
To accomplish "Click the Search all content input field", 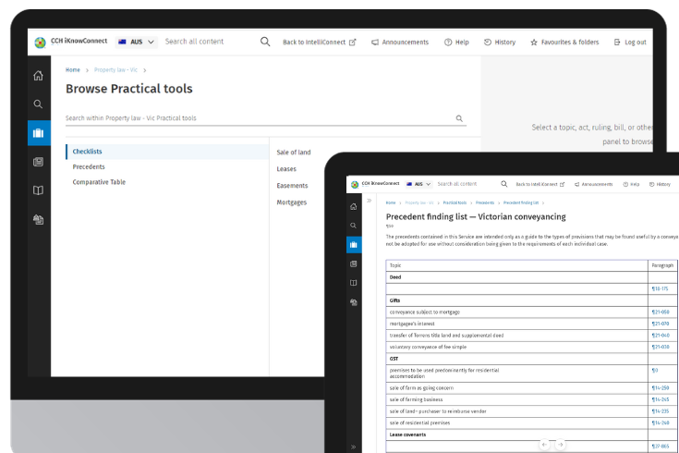I will pyautogui.click(x=208, y=42).
